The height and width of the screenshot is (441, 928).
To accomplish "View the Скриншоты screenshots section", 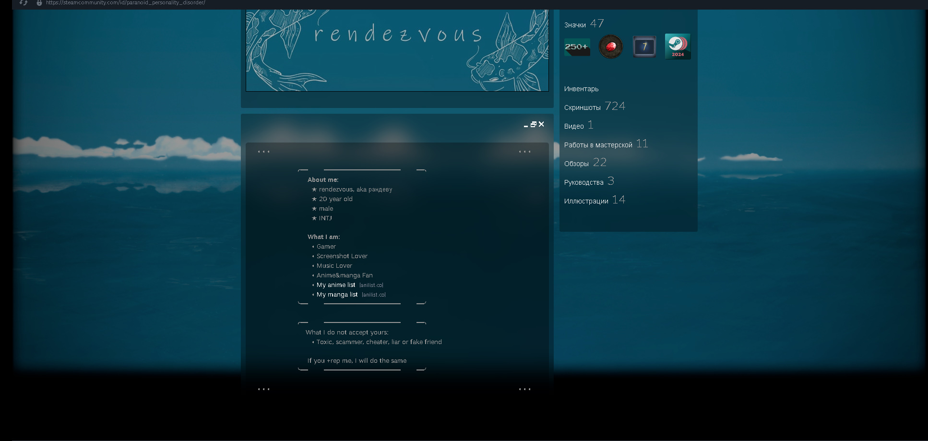I will (582, 107).
